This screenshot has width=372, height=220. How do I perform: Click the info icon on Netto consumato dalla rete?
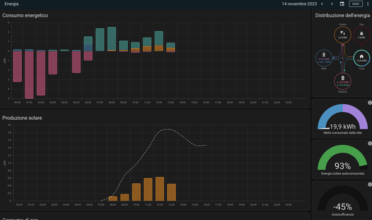pyautogui.click(x=370, y=103)
